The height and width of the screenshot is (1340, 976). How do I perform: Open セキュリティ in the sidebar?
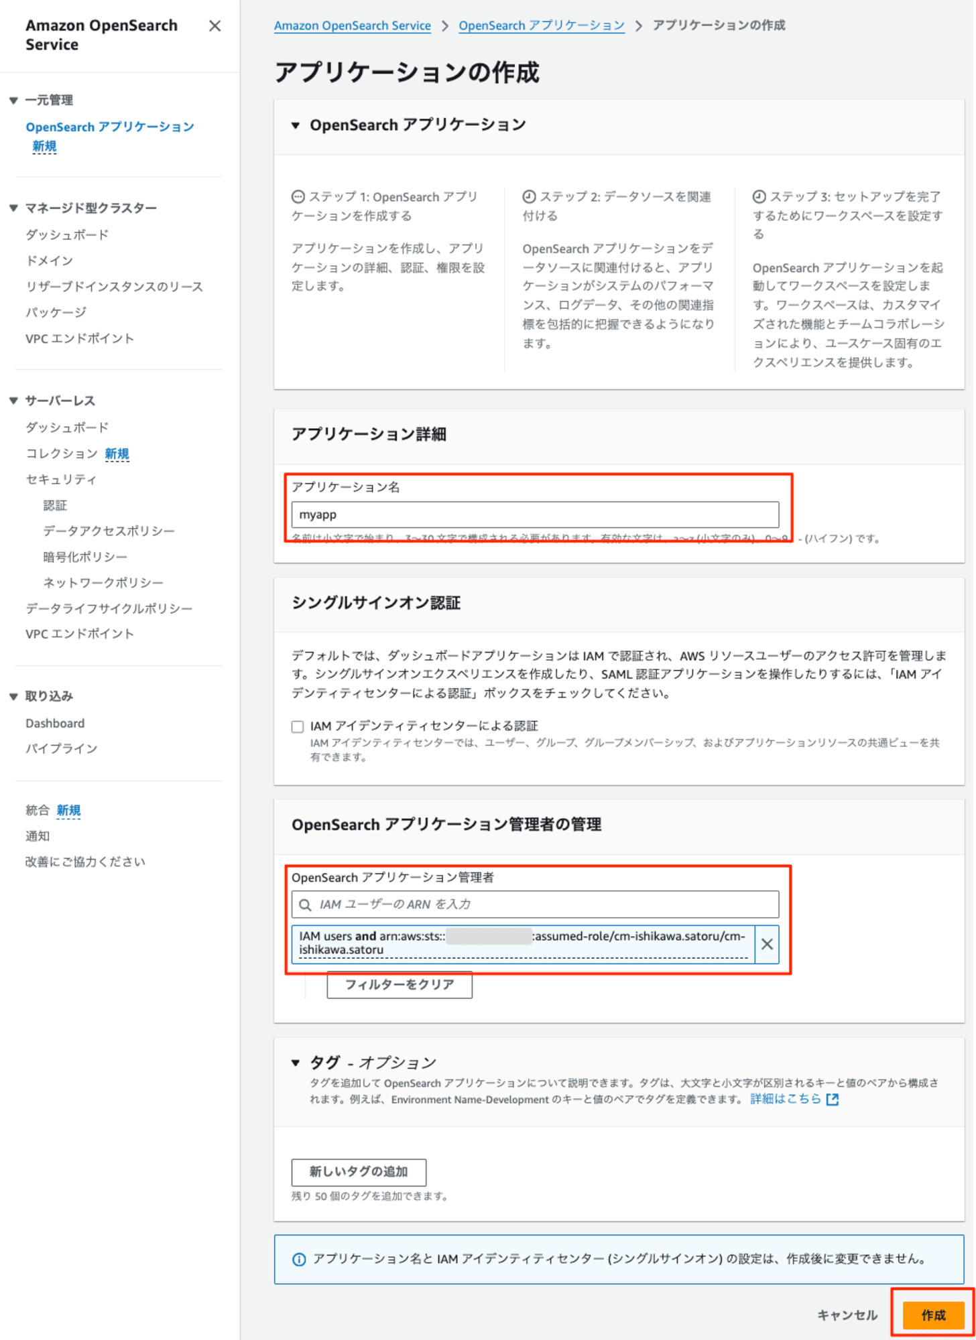61,479
